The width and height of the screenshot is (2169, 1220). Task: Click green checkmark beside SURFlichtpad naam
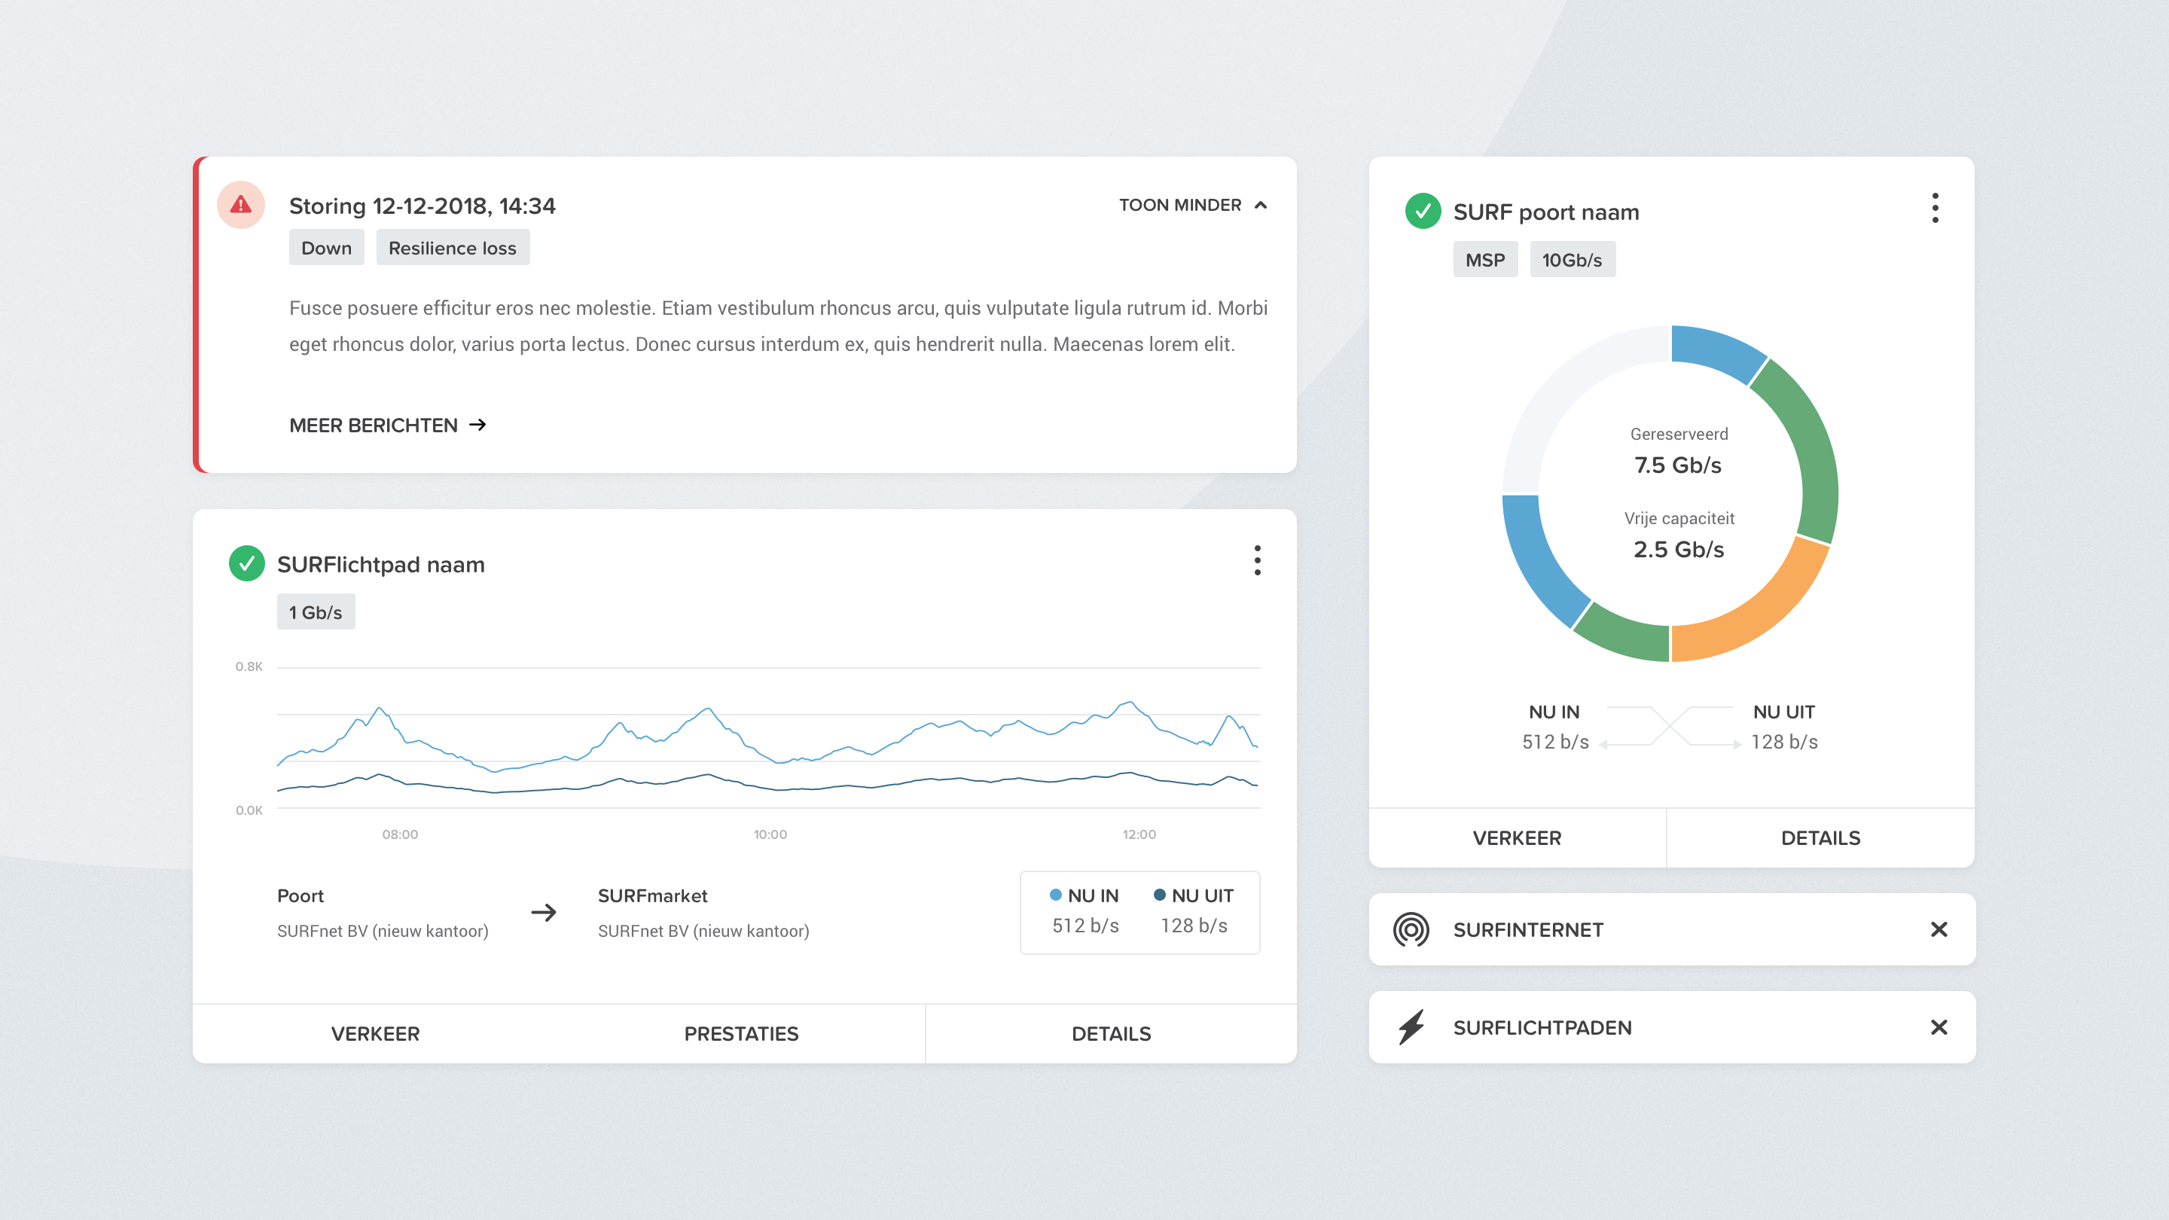247,563
